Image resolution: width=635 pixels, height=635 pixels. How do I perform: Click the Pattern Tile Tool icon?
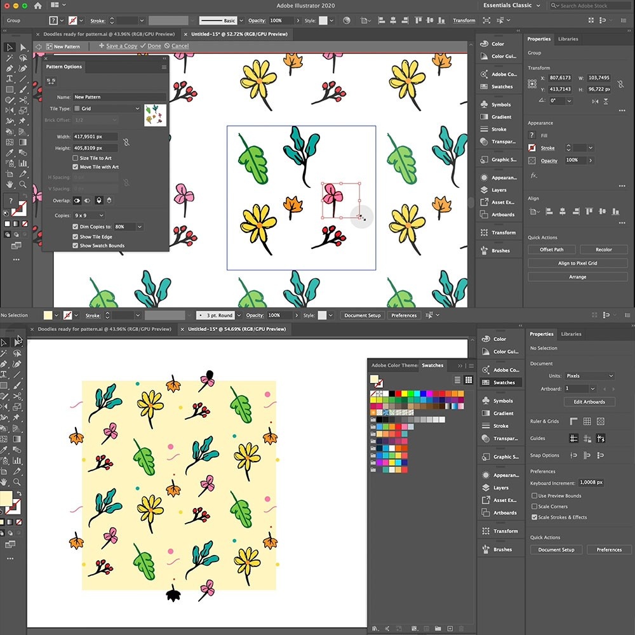(x=51, y=81)
